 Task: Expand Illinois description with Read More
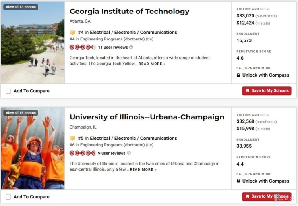[x=143, y=170]
